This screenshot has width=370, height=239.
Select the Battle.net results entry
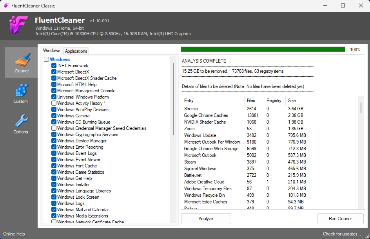coord(250,175)
